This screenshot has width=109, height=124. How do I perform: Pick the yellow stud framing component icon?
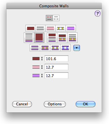(x=60, y=28)
